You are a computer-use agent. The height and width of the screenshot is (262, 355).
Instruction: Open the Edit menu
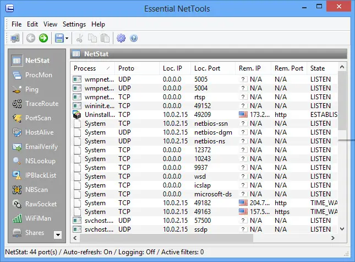(32, 24)
